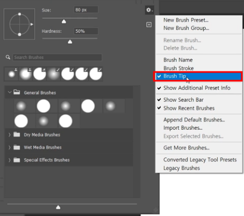Click the Wet Media Brushes folder icon

coord(17,147)
